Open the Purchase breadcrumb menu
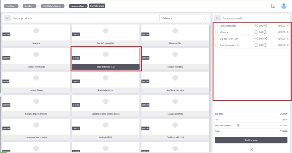 pyautogui.click(x=11, y=6)
